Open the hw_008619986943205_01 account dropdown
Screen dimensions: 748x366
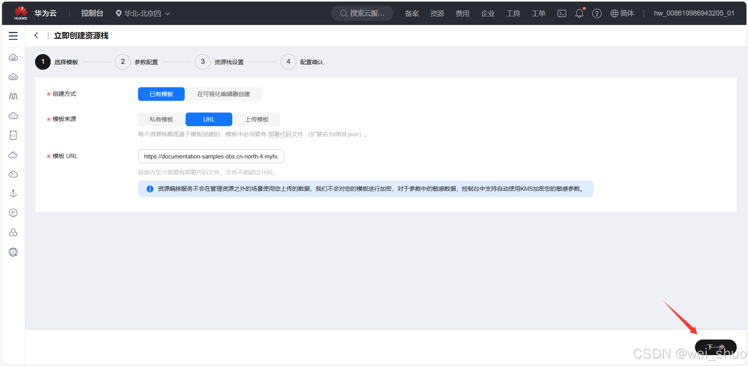[694, 13]
